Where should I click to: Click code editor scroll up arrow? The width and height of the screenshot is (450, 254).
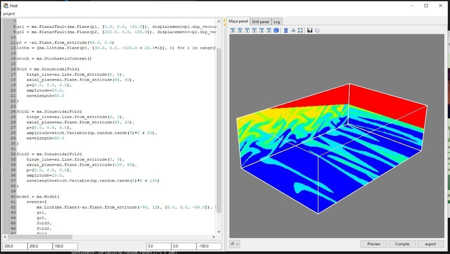coord(219,21)
